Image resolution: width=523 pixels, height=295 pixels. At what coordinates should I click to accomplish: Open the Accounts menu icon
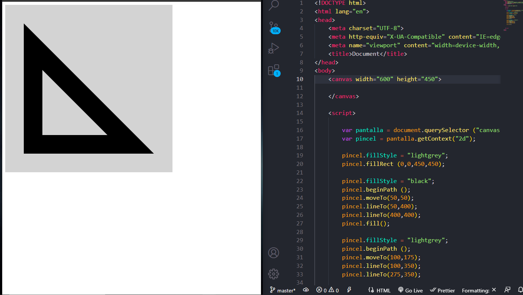point(274,253)
